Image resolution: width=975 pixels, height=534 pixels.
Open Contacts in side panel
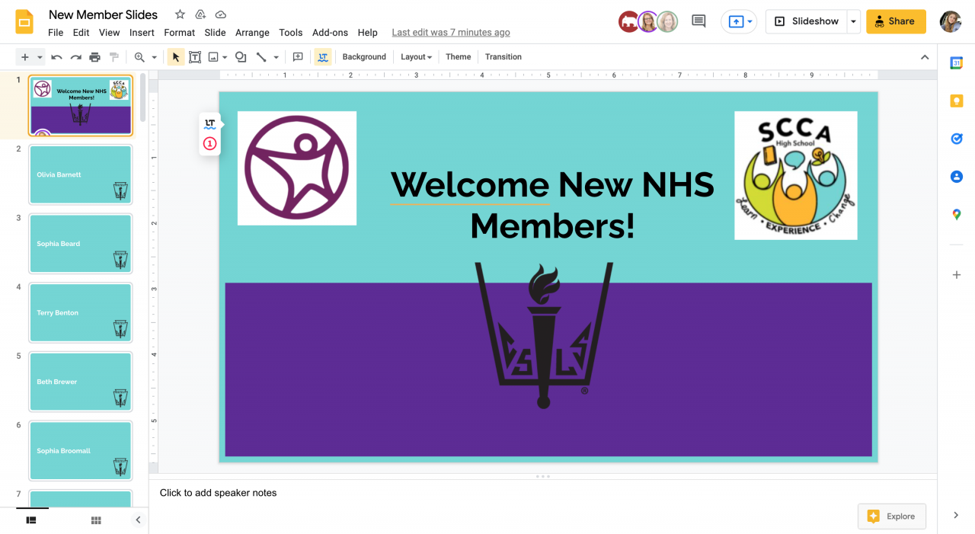click(957, 177)
